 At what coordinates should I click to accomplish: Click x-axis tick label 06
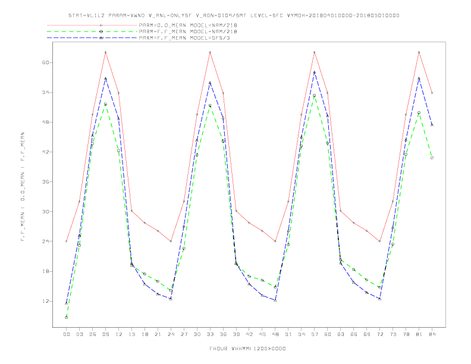pyautogui.click(x=93, y=334)
